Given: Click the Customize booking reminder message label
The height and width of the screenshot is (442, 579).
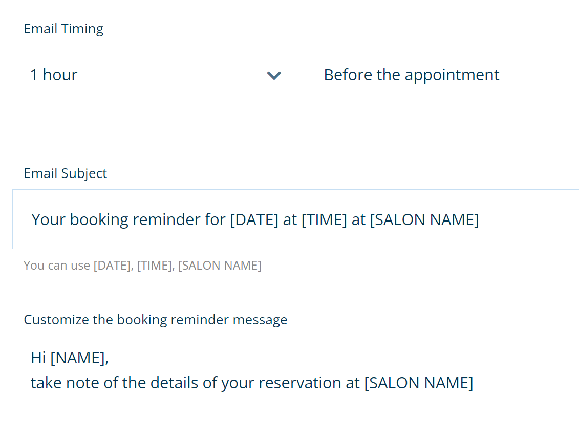Looking at the screenshot, I should tap(155, 319).
